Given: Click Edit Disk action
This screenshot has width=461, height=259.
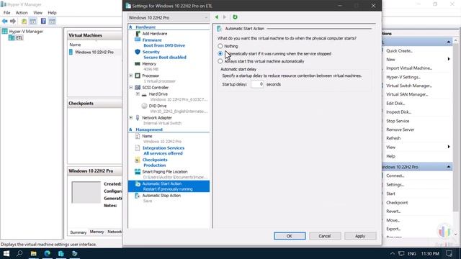Looking at the screenshot, I should tap(395, 104).
